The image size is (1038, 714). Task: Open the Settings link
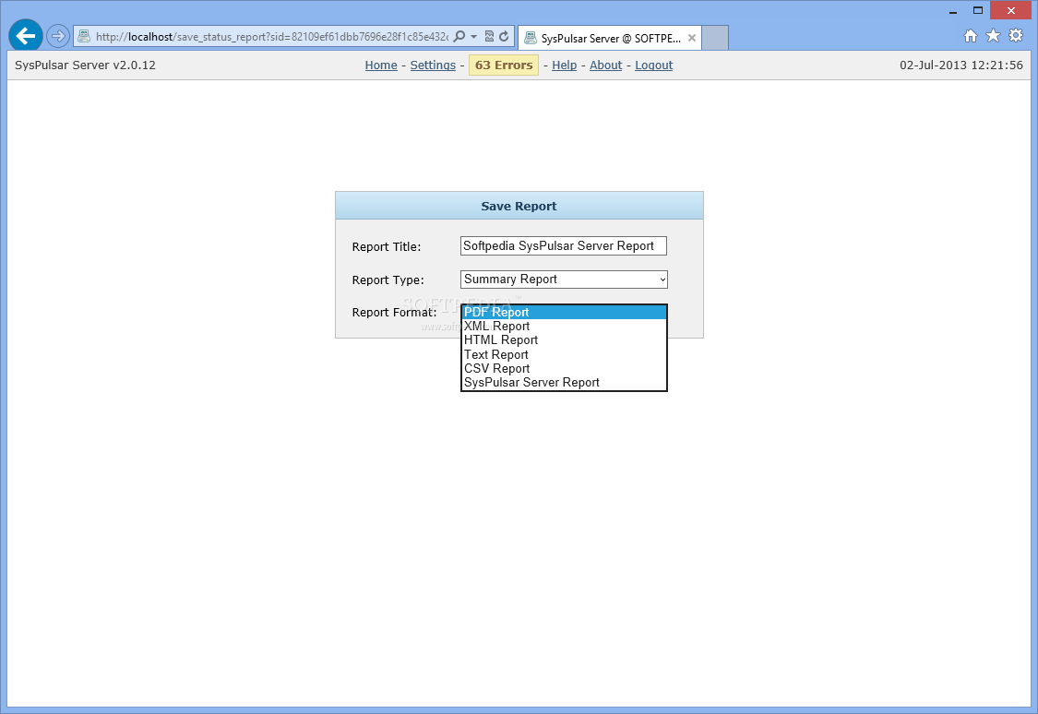coord(433,65)
